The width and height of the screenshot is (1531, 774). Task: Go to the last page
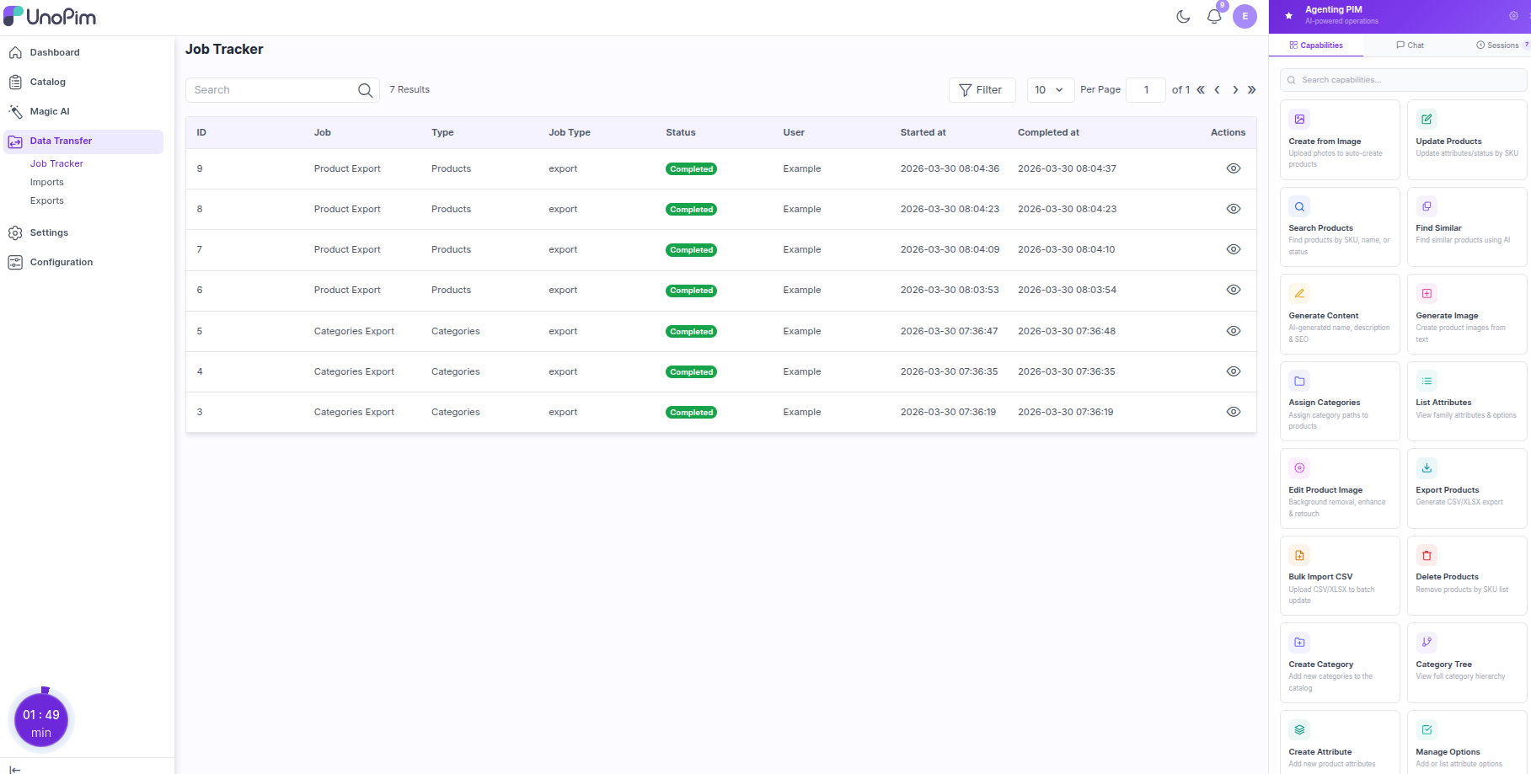pos(1251,90)
